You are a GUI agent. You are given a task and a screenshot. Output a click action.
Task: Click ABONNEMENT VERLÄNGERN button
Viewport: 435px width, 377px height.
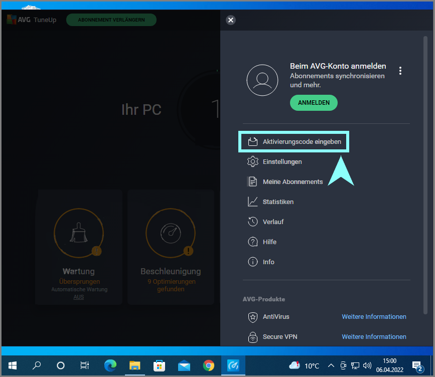point(111,20)
